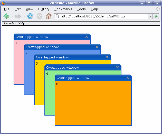Click the Firefox icon in title bar
This screenshot has width=162, height=134.
[3, 3]
